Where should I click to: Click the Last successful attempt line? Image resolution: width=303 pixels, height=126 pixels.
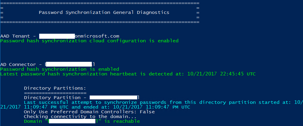coord(149,102)
